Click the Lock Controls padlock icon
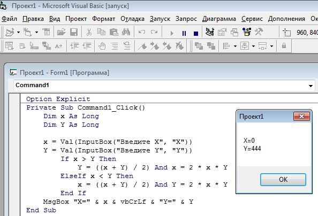Screen dimensions: 318x216 (284, 45)
